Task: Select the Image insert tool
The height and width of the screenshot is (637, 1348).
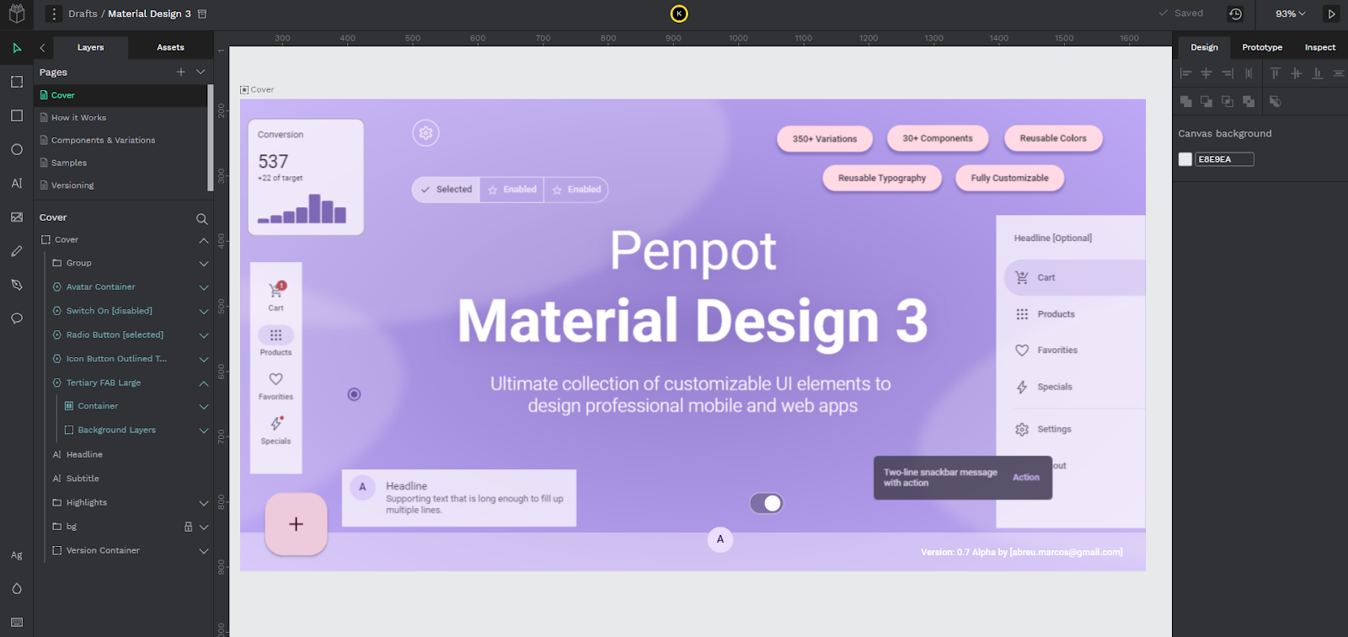Action: point(17,217)
